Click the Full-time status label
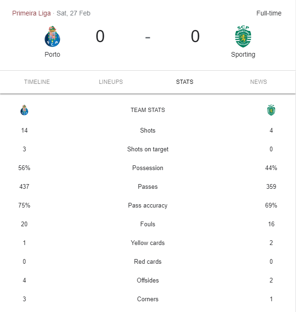The height and width of the screenshot is (312, 296). pyautogui.click(x=269, y=13)
